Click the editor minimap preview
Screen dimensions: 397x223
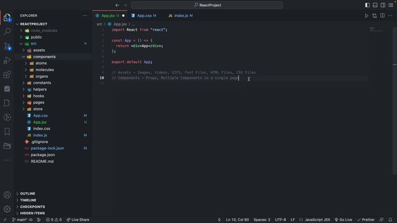tap(377, 30)
